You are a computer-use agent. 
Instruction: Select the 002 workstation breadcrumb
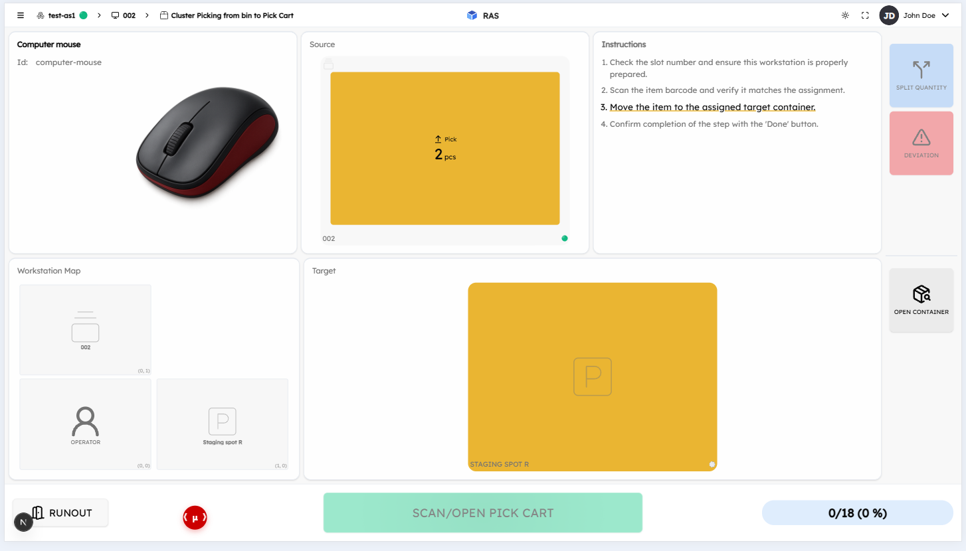pyautogui.click(x=124, y=15)
